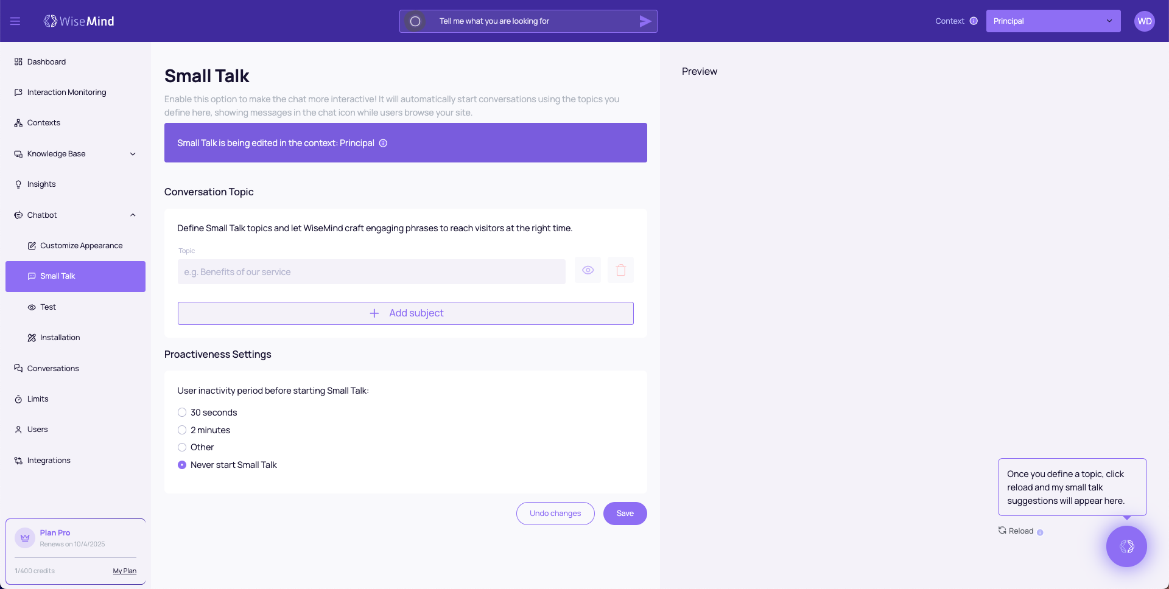Go to Customize Appearance page
This screenshot has width=1169, height=589.
[x=81, y=246]
